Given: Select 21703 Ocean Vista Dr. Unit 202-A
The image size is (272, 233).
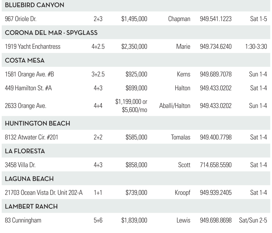Looking at the screenshot, I should (44, 193).
